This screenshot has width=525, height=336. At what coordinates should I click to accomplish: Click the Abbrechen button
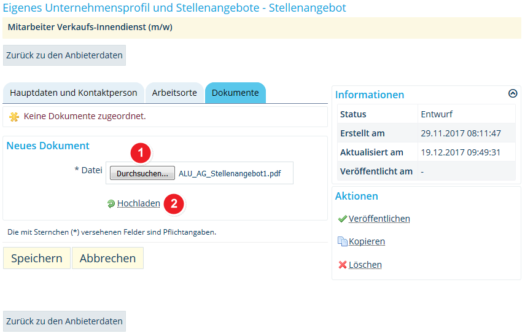108,258
